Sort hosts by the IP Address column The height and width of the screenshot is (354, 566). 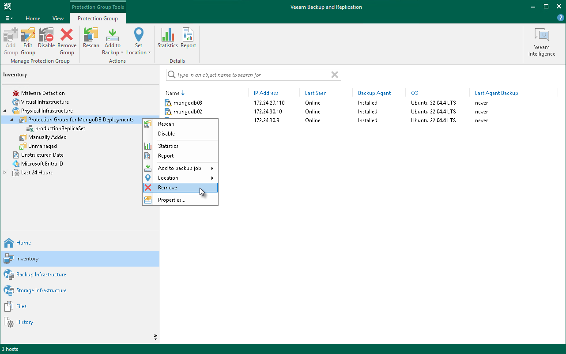pyautogui.click(x=266, y=93)
